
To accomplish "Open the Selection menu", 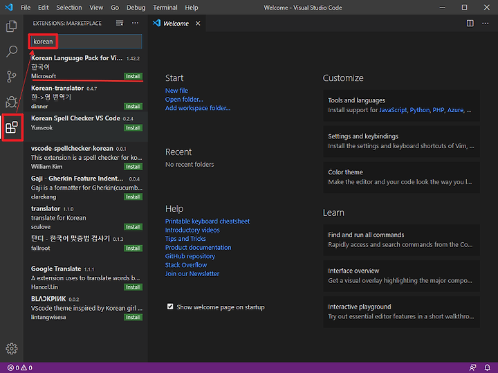I will click(x=69, y=8).
